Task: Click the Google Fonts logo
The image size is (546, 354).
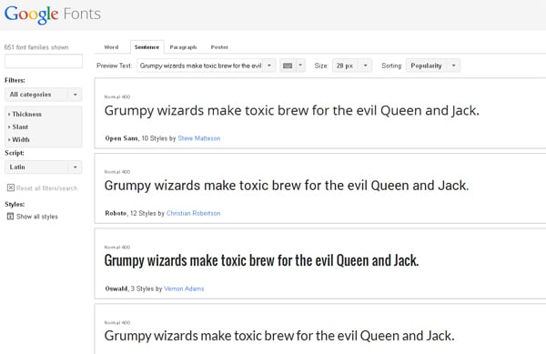Action: 53,15
